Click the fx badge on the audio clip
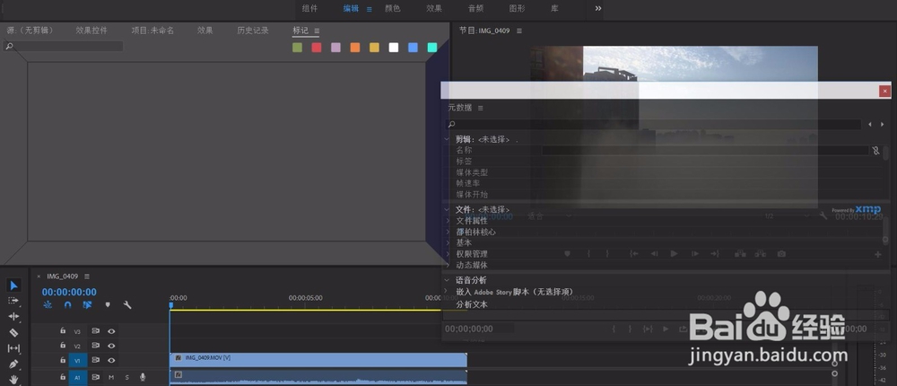The image size is (897, 386). pos(178,374)
